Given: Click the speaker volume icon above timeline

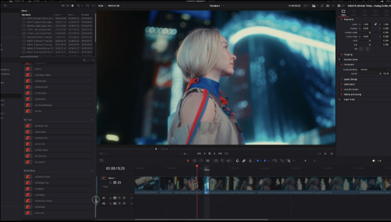Looking at the screenshot, I should [x=374, y=161].
